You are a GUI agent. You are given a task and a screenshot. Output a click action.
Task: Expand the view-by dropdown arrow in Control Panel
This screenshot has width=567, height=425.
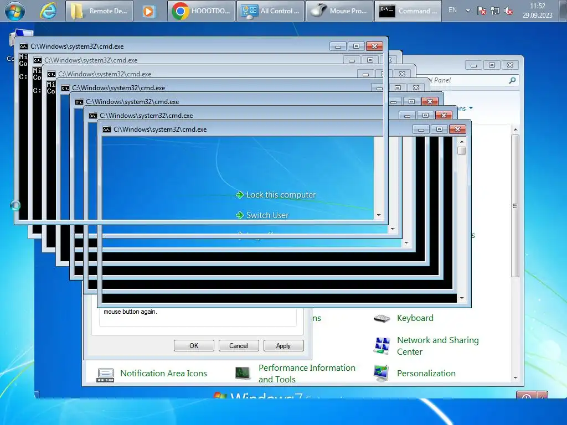[471, 108]
